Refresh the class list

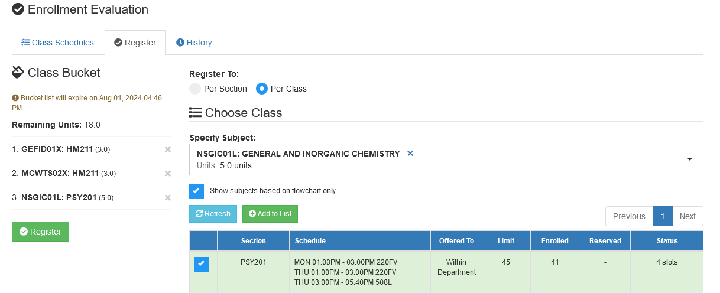213,214
